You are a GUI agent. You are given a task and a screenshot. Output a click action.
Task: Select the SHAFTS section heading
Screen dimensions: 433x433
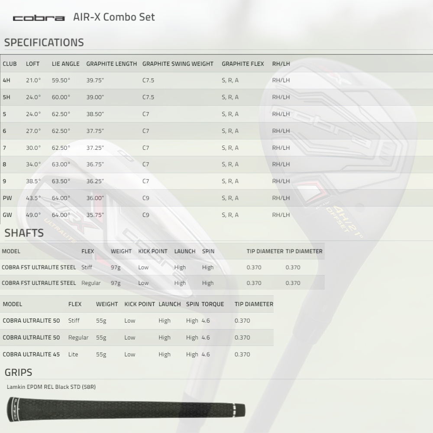tap(24, 233)
